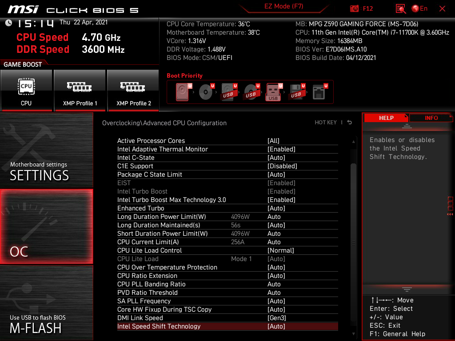Viewport: 455px width, 341px height.
Task: Change Intel Turbo Boost Max Technology 3.0 setting
Action: (227, 200)
